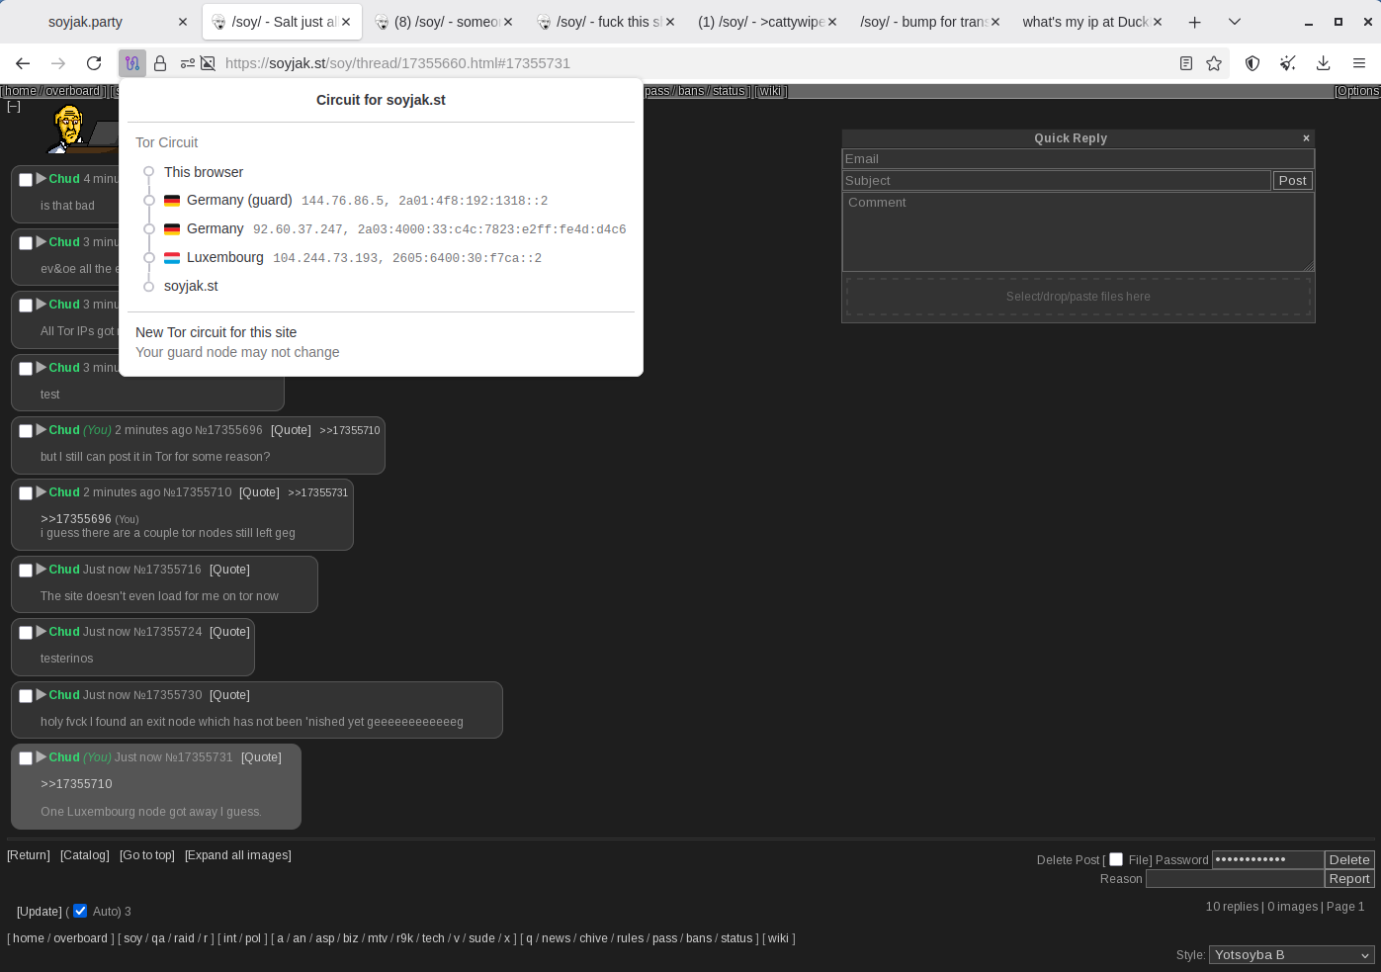Select checkbox for post №17355730
Viewport: 1381px width, 972px height.
click(26, 696)
